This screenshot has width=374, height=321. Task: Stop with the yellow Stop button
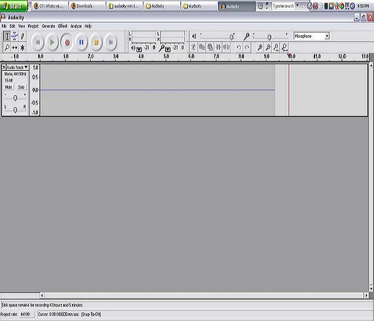pyautogui.click(x=96, y=42)
